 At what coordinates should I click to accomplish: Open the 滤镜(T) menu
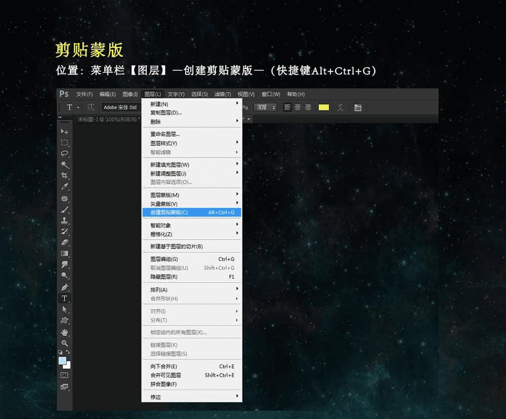pyautogui.click(x=223, y=94)
